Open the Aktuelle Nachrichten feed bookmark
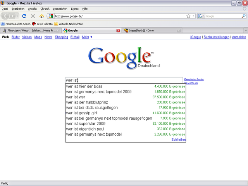This screenshot has height=186, width=248. tap(69, 24)
